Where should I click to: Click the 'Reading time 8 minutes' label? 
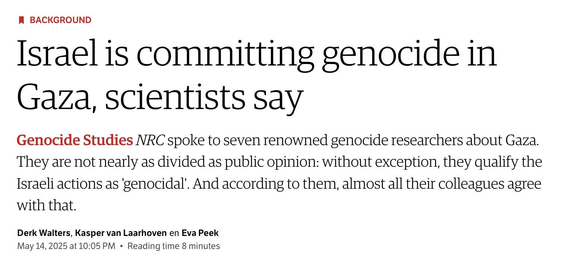tap(174, 246)
